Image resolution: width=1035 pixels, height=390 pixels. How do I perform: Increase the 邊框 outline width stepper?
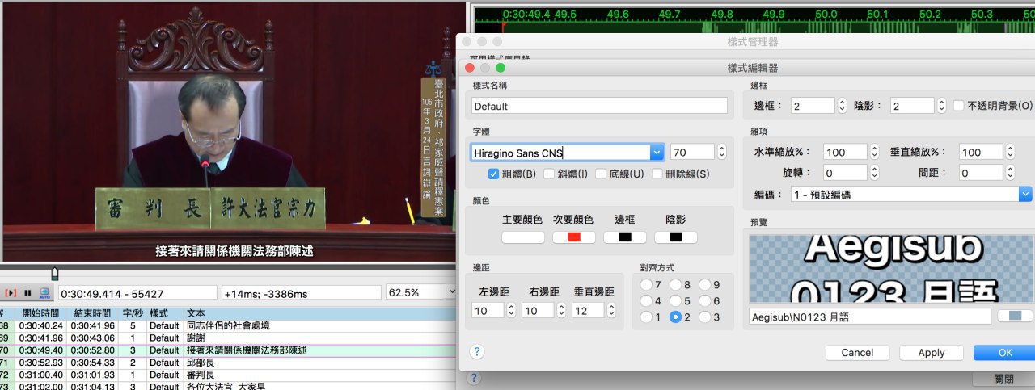[842, 102]
